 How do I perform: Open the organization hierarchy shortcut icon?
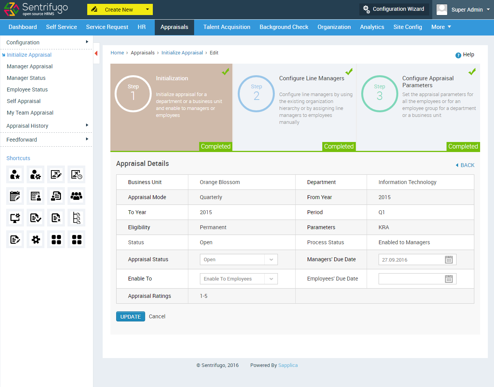pos(76,218)
